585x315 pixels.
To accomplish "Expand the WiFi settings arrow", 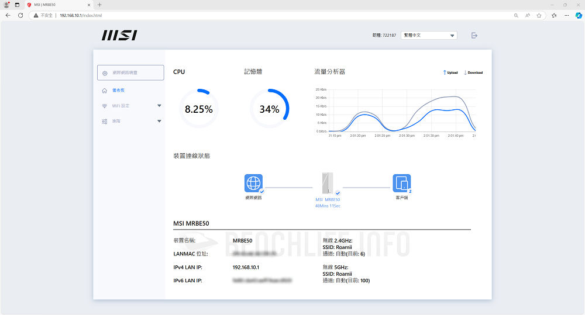I will pos(159,106).
